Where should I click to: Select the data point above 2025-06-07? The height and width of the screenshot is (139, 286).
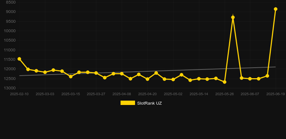[x=250, y=79]
